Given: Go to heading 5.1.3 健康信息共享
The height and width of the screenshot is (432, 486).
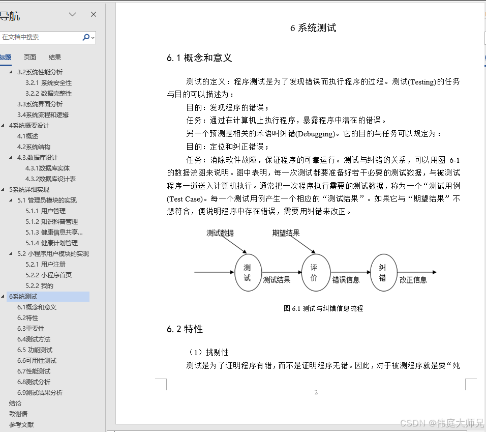Looking at the screenshot, I should coord(54,232).
